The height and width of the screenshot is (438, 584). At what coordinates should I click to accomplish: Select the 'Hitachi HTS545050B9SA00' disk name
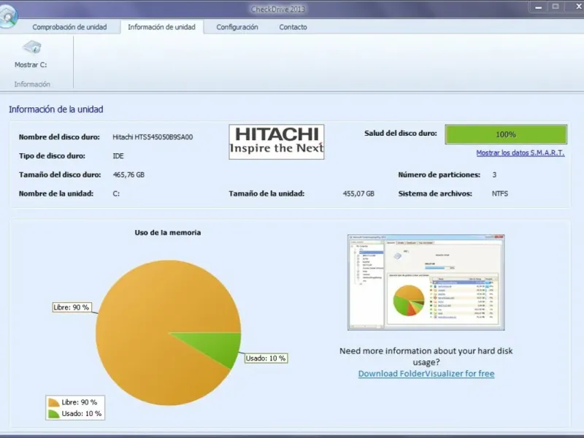coord(153,137)
